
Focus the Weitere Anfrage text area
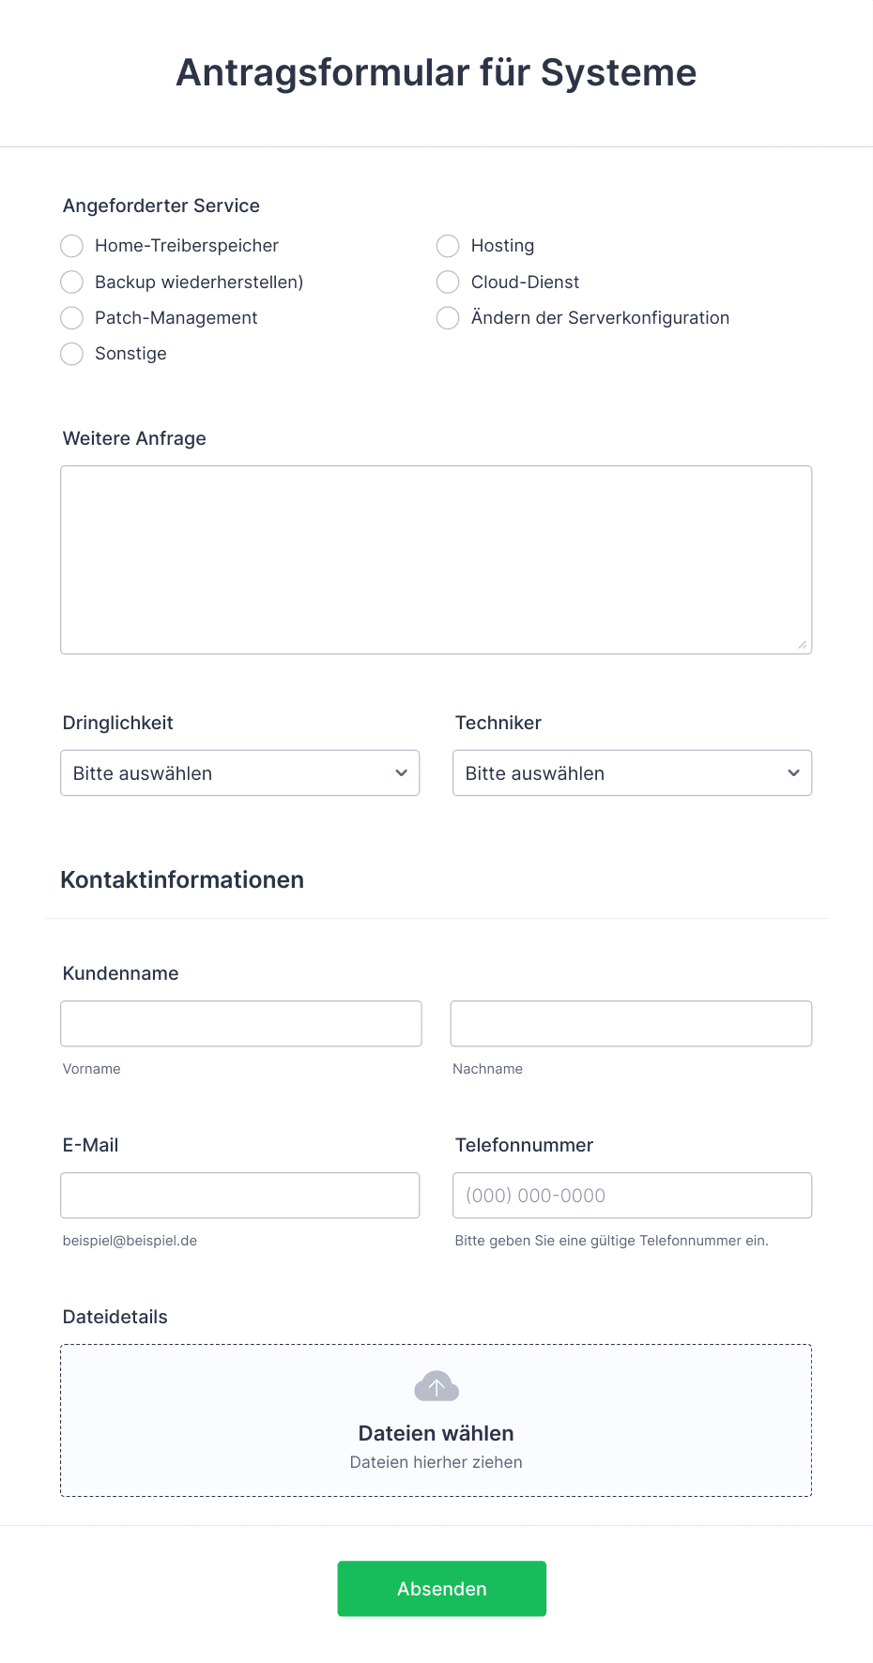(x=436, y=560)
